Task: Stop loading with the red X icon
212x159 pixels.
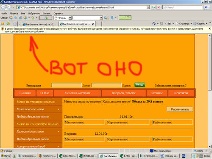Action: point(159,7)
